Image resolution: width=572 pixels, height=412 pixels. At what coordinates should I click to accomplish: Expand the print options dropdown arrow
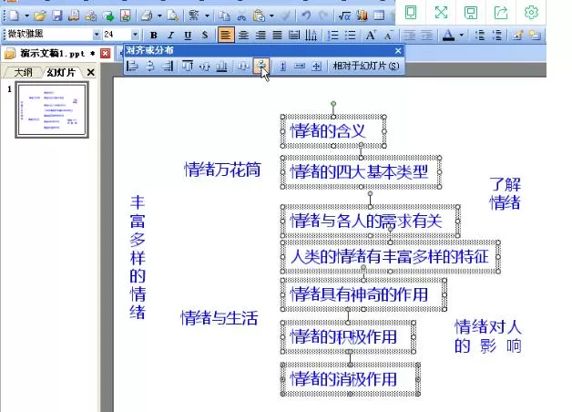point(159,16)
